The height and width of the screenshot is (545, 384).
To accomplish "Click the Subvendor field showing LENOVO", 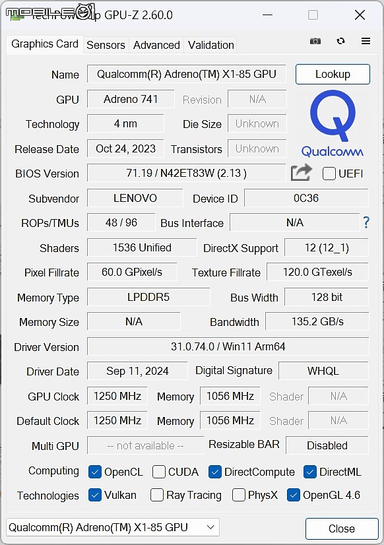I will click(135, 198).
